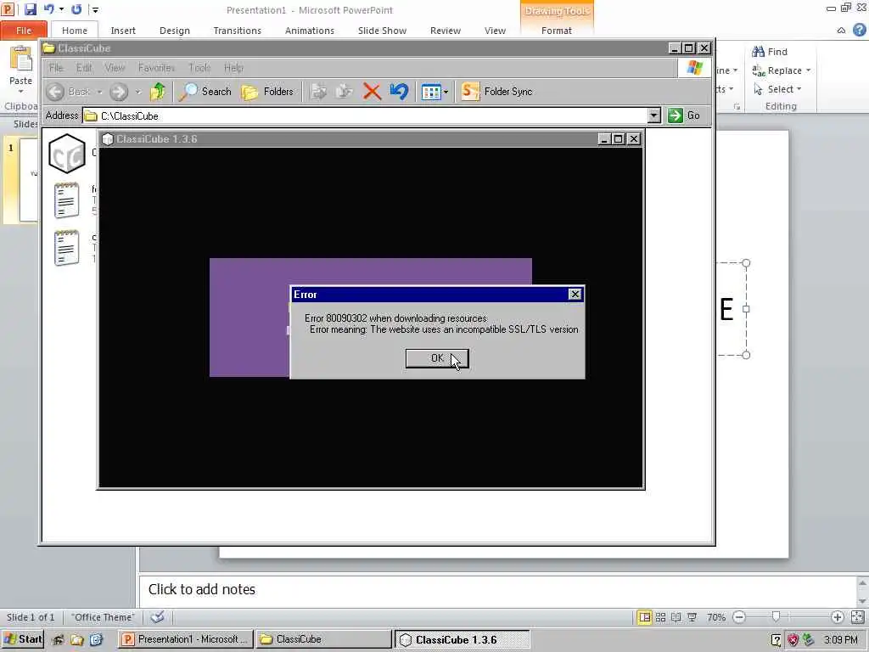Image resolution: width=869 pixels, height=652 pixels.
Task: Switch to the Animations ribbon tab
Action: coord(309,31)
